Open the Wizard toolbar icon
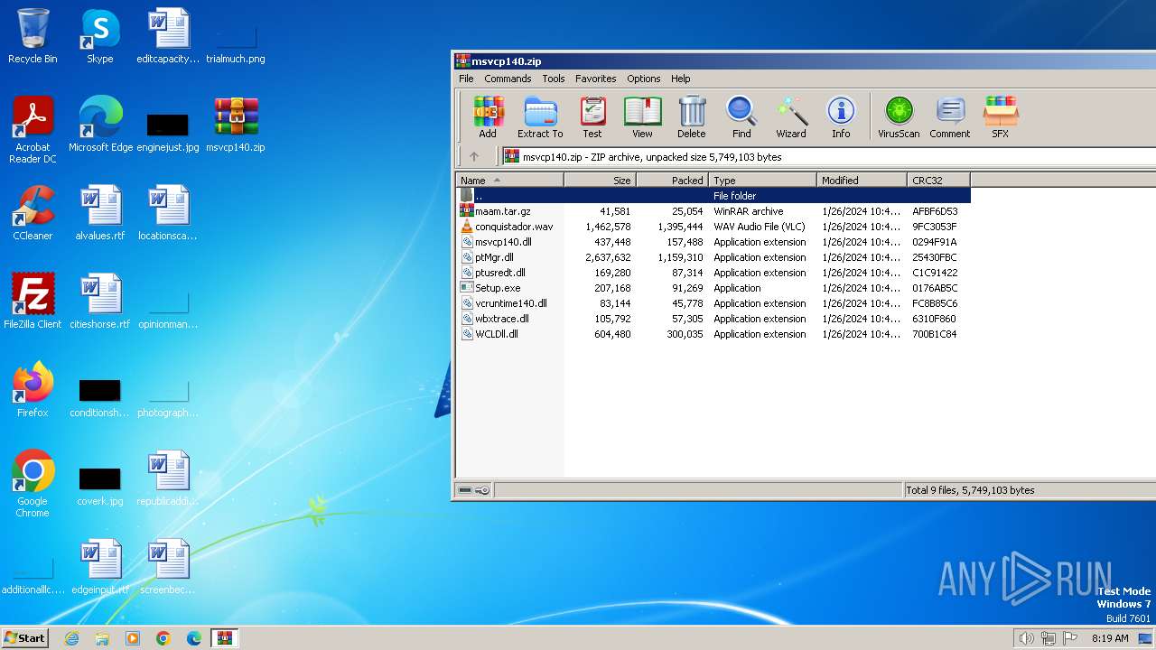 click(791, 117)
